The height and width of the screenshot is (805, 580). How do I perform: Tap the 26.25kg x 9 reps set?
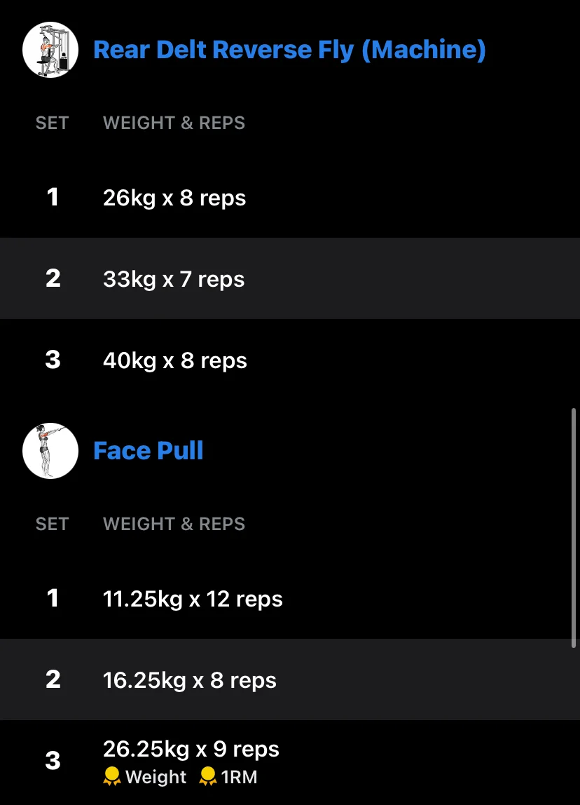[x=290, y=762]
